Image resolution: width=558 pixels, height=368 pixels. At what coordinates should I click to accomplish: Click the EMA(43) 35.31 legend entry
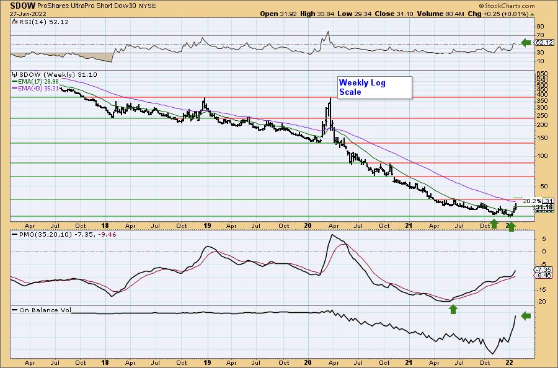click(35, 88)
